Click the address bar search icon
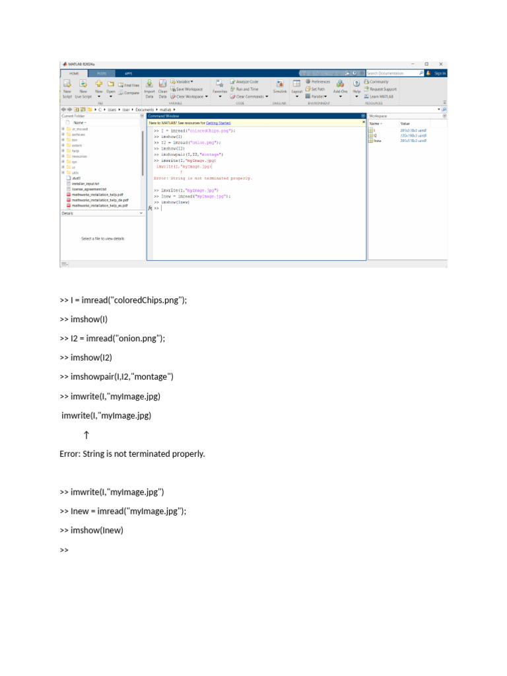Image resolution: width=507 pixels, height=676 pixels. [444, 110]
